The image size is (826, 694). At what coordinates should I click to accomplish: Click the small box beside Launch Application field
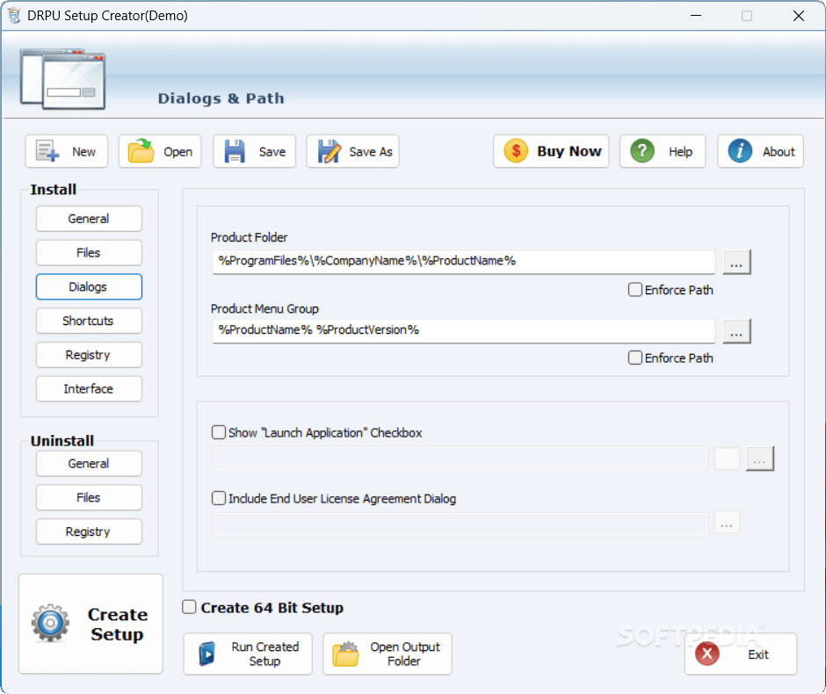(x=727, y=459)
